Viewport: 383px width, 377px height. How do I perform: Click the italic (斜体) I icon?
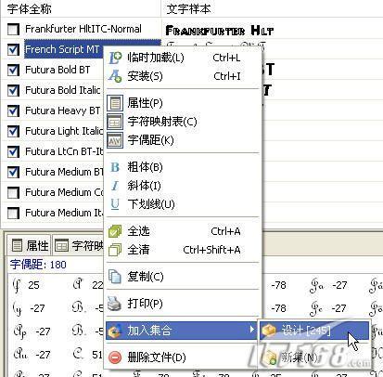115,186
